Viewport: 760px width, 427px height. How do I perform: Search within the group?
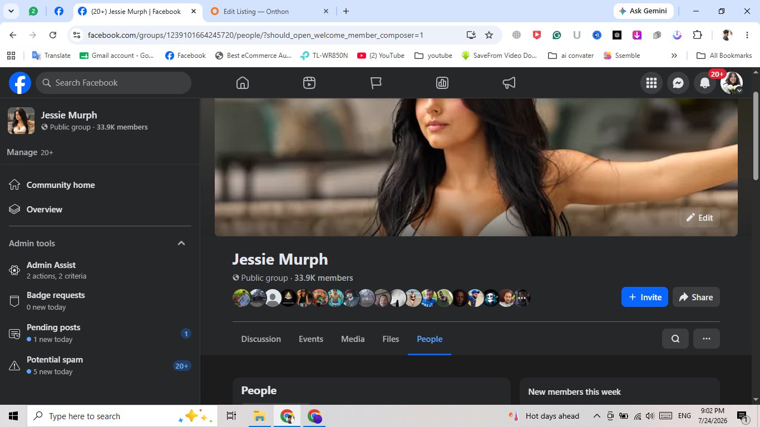(x=675, y=339)
